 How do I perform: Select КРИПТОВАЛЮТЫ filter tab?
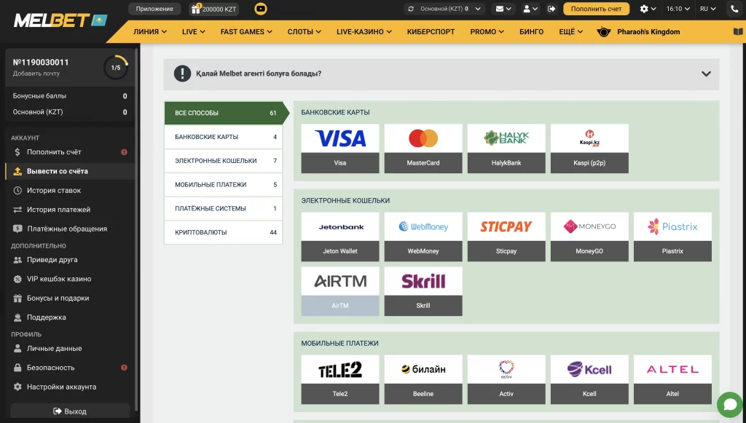223,232
